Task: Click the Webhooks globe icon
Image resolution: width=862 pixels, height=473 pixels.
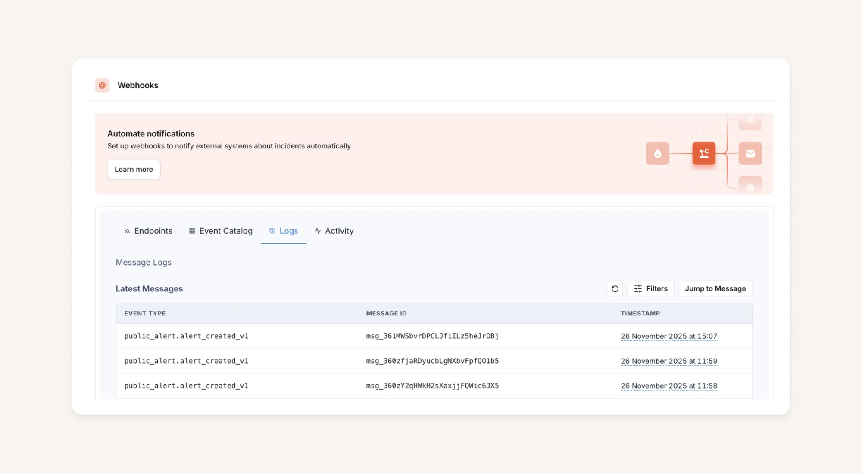Action: pos(102,85)
